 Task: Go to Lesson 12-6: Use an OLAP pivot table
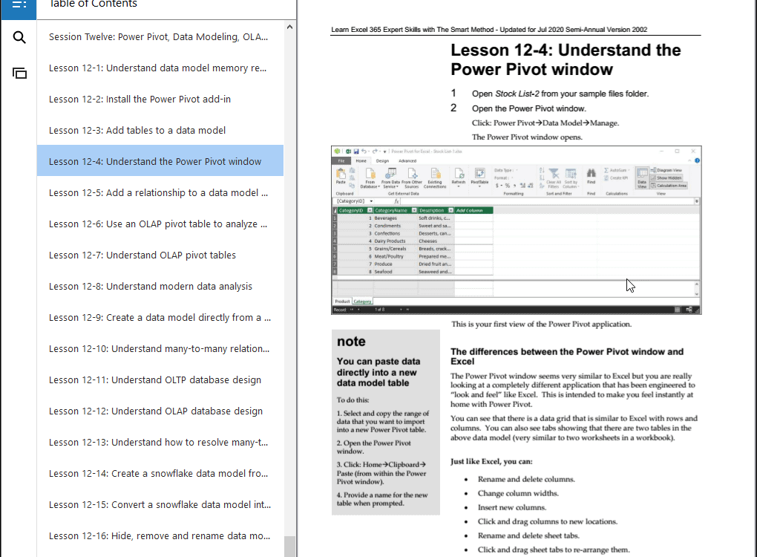[160, 224]
